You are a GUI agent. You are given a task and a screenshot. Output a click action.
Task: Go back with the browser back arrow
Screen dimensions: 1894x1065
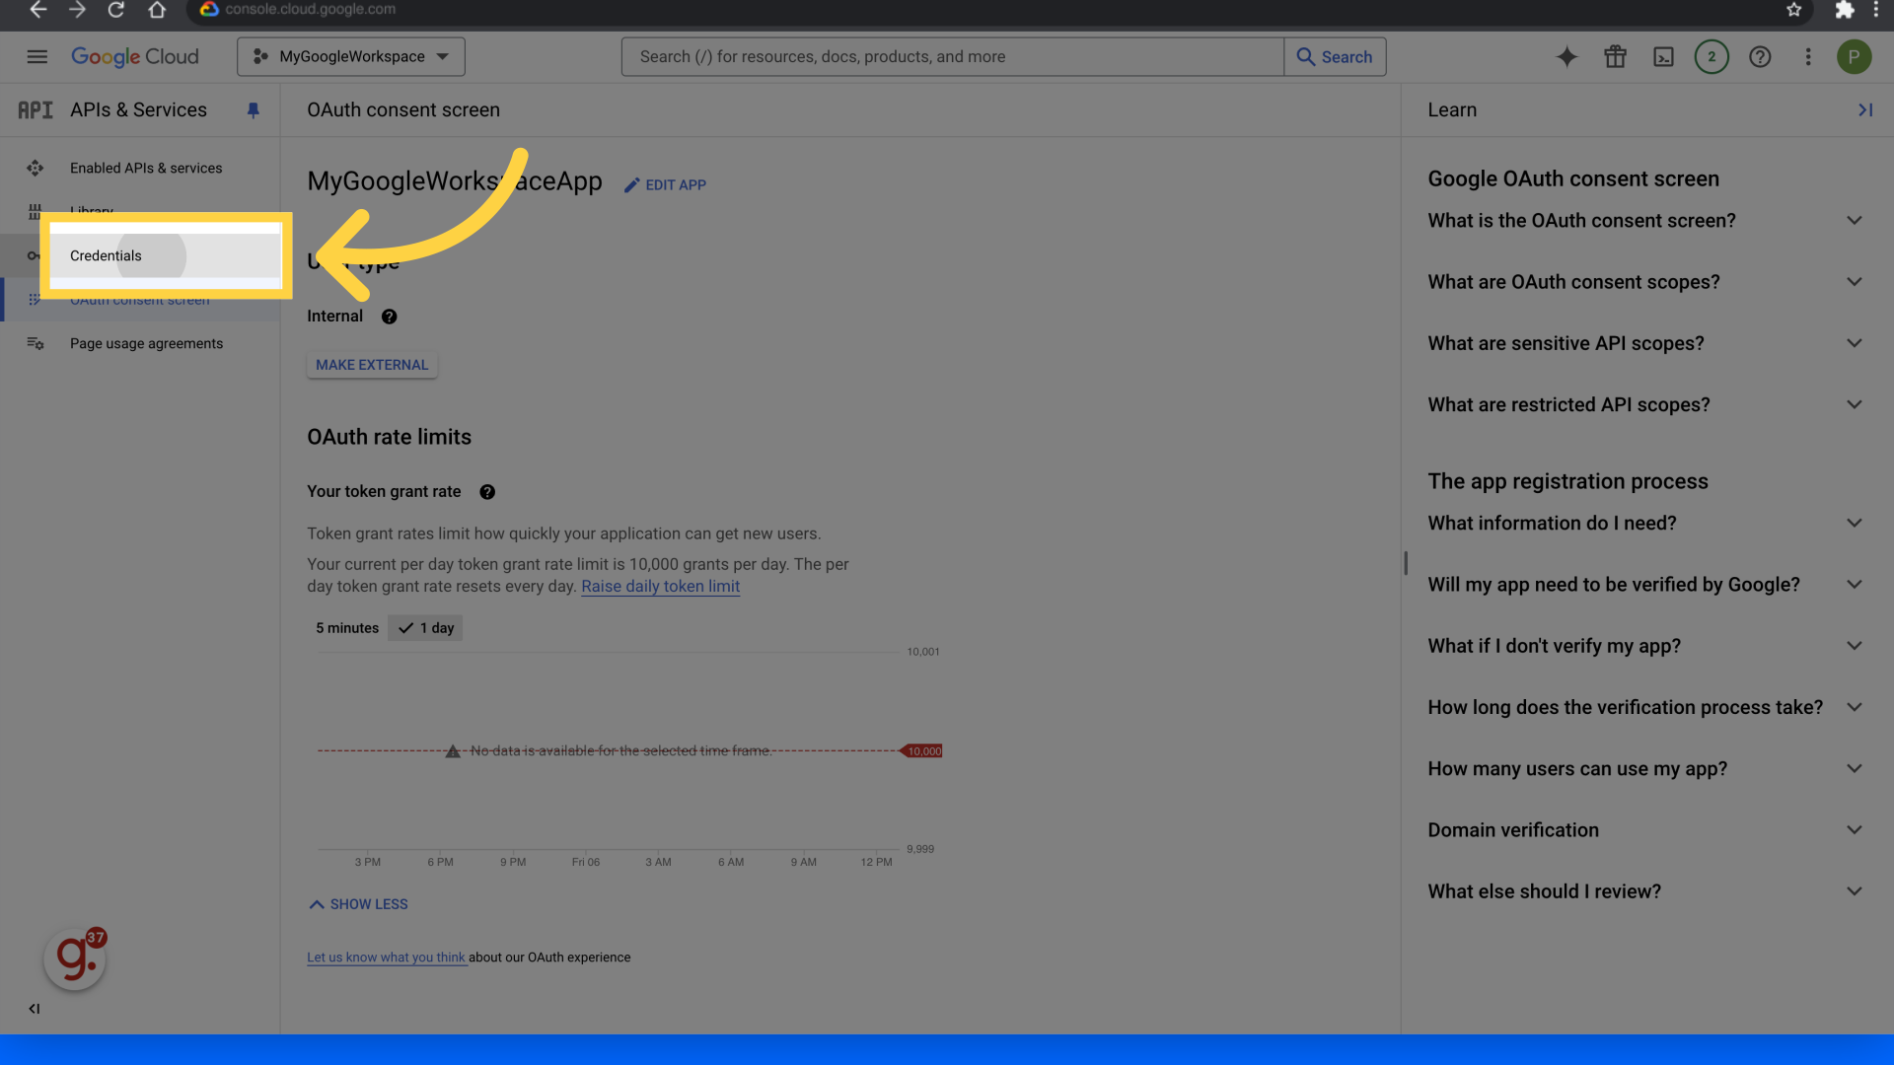[37, 10]
